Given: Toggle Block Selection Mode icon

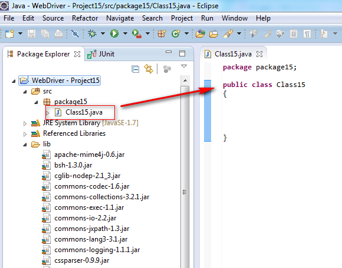Looking at the screenshot, I should (294, 34).
